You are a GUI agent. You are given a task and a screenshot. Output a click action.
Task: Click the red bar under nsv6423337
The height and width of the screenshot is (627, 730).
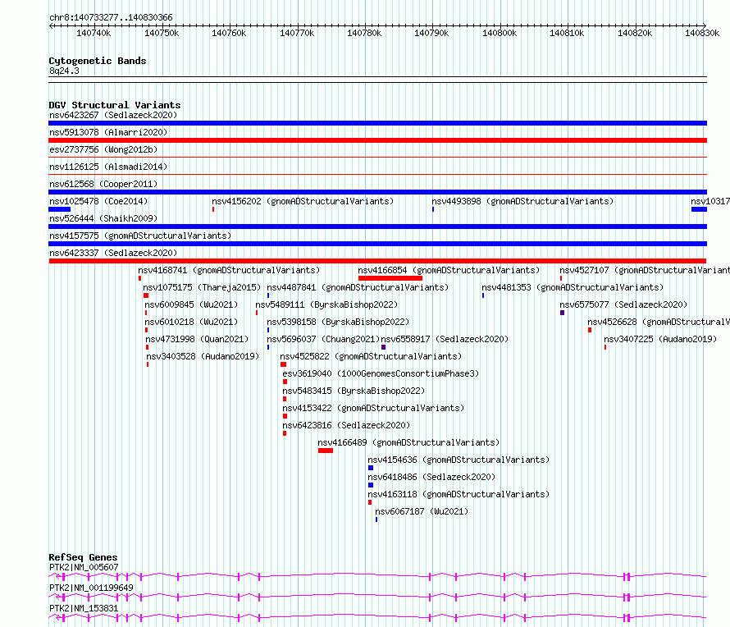pyautogui.click(x=377, y=261)
